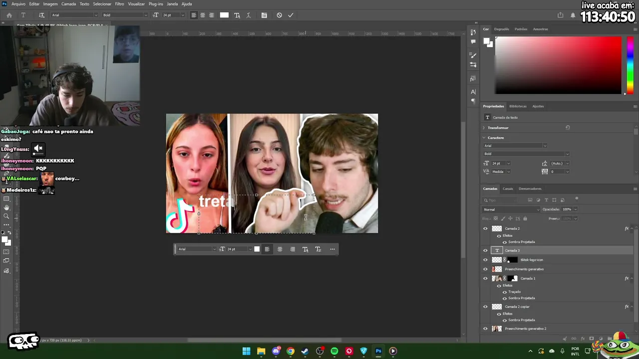Filter layers by shape layer type
Image resolution: width=639 pixels, height=359 pixels.
point(554,200)
